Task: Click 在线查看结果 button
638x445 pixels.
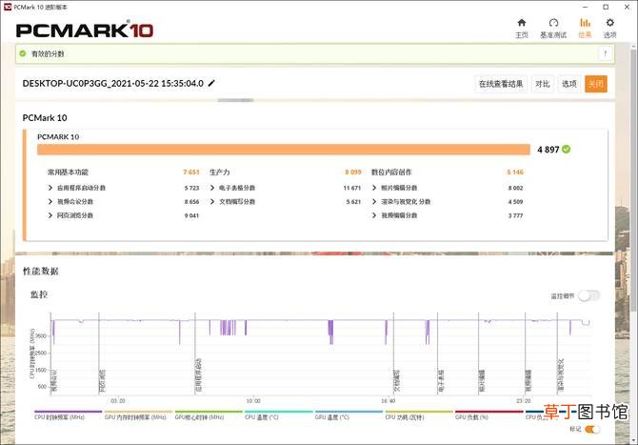Action: [501, 84]
